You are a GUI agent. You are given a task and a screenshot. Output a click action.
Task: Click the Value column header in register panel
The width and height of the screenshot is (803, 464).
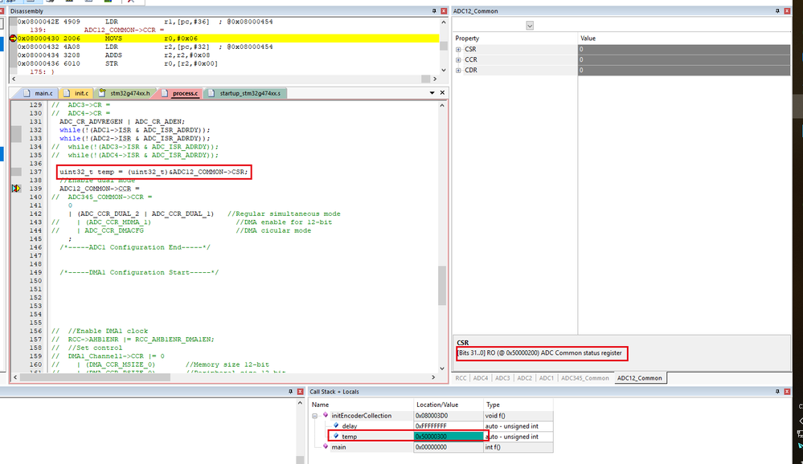click(x=684, y=39)
